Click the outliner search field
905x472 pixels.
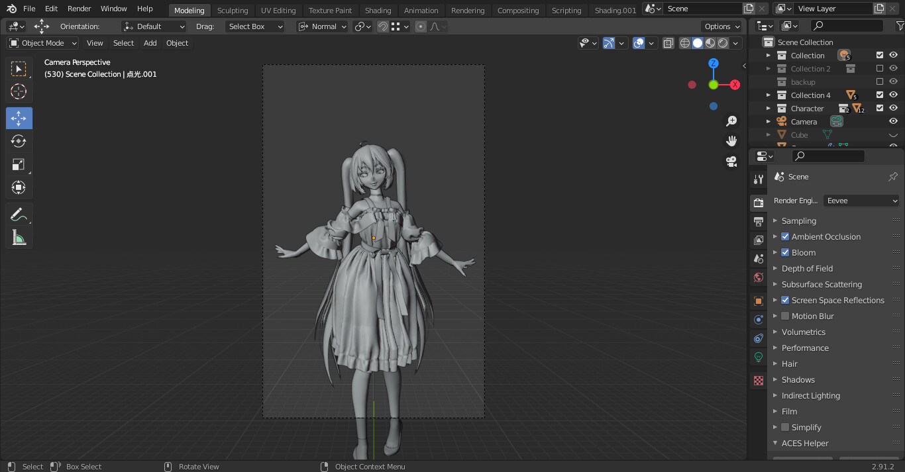click(x=847, y=26)
